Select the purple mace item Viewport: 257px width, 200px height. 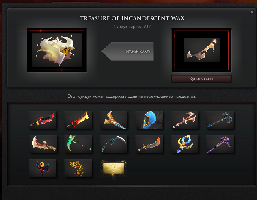(220, 144)
